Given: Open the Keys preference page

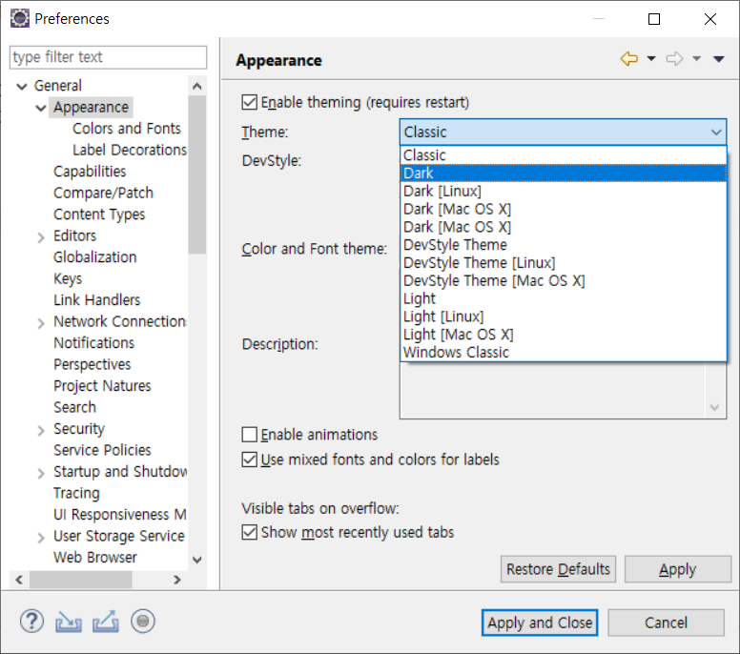Looking at the screenshot, I should tap(68, 278).
